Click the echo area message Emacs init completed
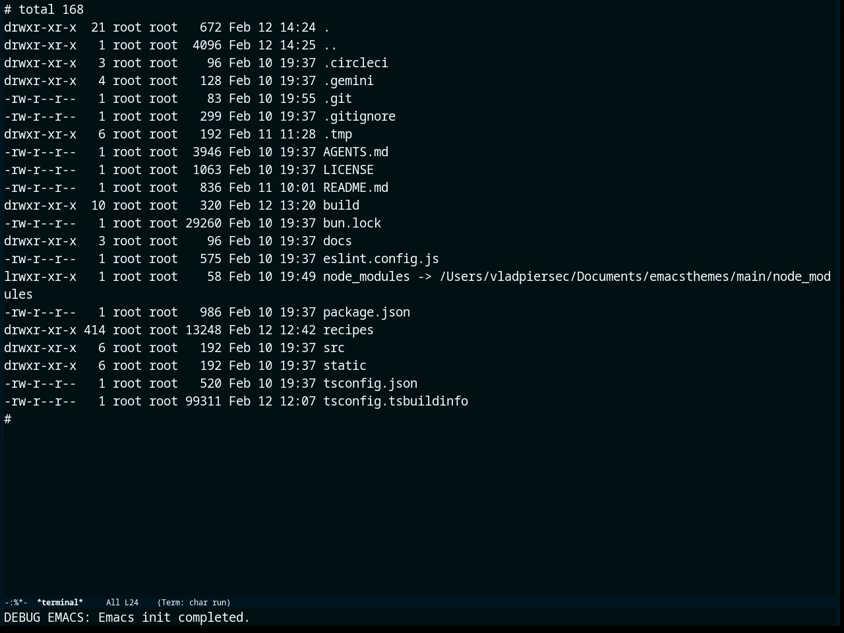This screenshot has width=844, height=633. pyautogui.click(x=174, y=617)
